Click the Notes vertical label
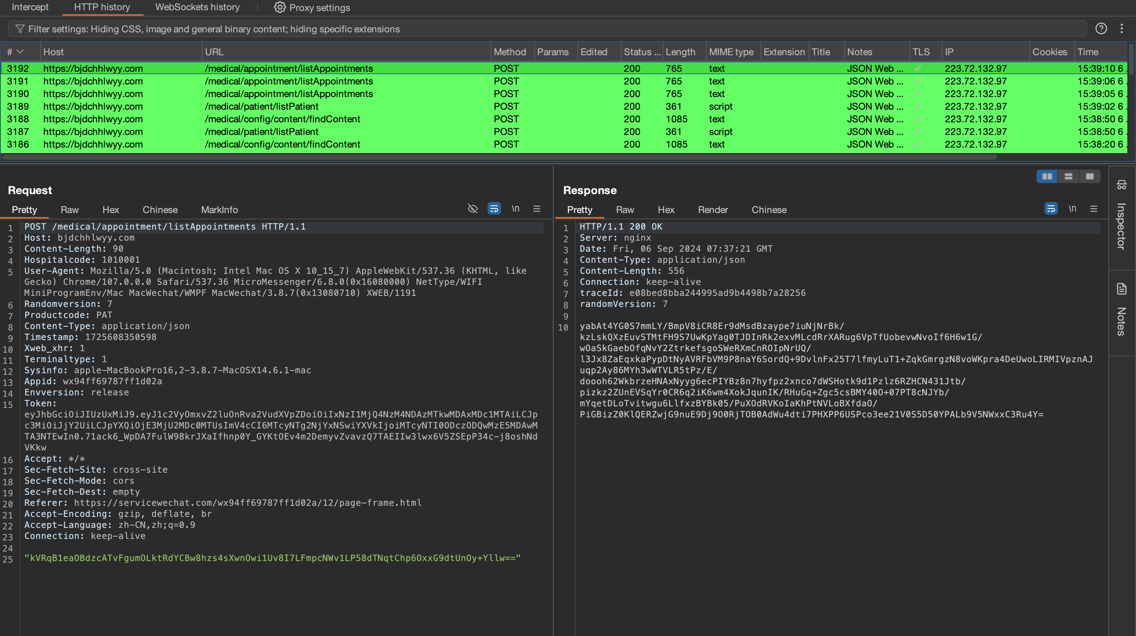Viewport: 1136px width, 636px height. coord(1121,322)
